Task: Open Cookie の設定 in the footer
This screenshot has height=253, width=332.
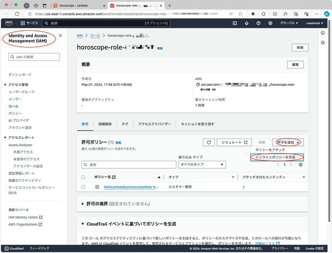Action: point(315,248)
